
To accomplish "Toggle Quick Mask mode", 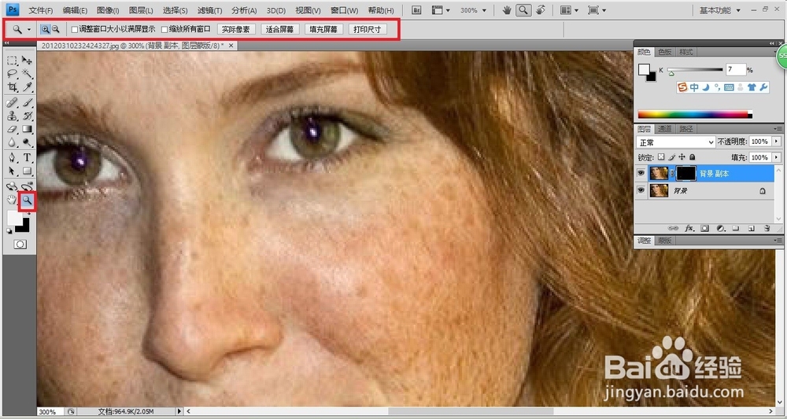I will [x=20, y=244].
